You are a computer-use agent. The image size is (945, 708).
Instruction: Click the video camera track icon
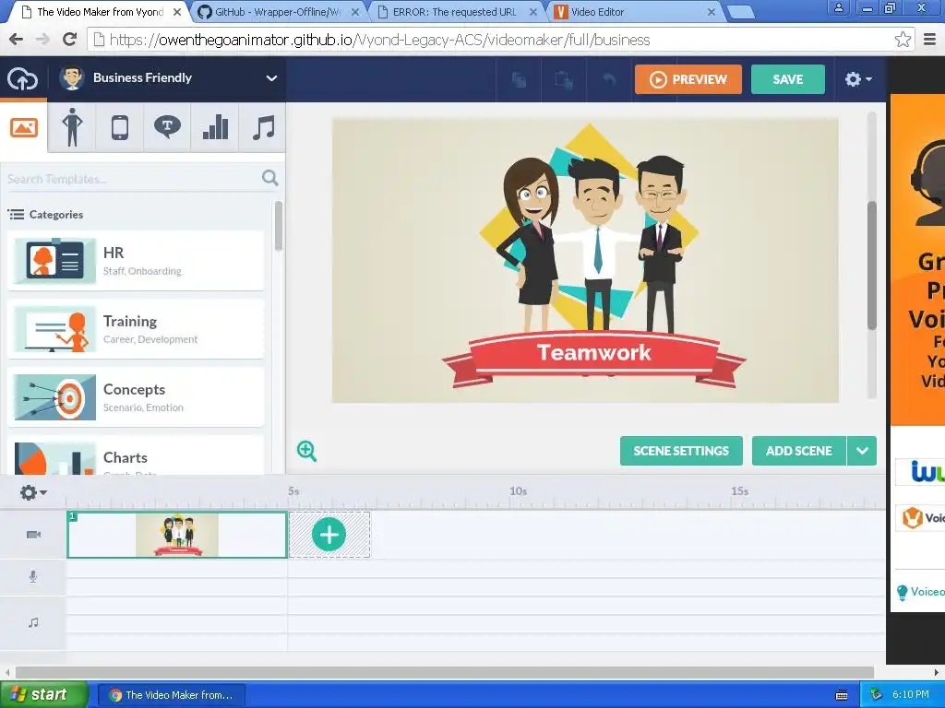tap(34, 535)
